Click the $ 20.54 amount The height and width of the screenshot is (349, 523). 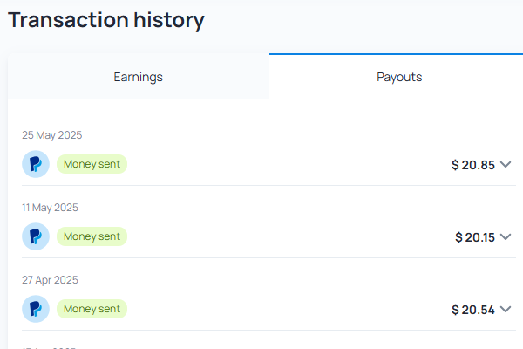(473, 310)
